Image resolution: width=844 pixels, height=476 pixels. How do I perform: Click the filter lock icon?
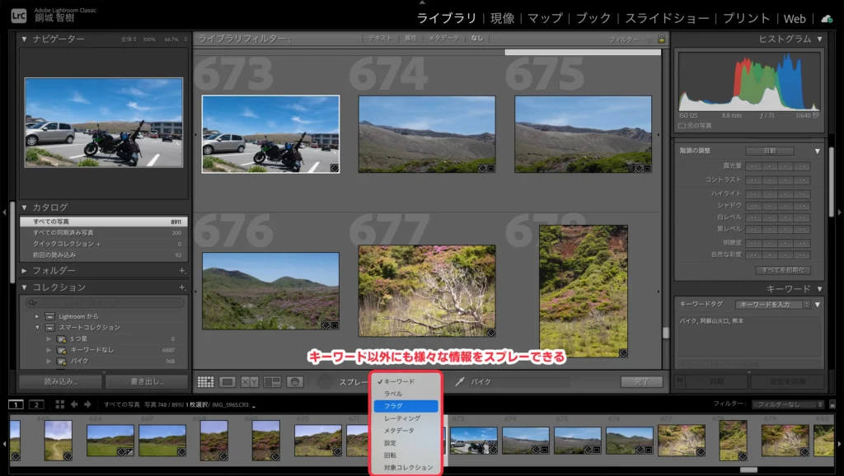pyautogui.click(x=661, y=39)
